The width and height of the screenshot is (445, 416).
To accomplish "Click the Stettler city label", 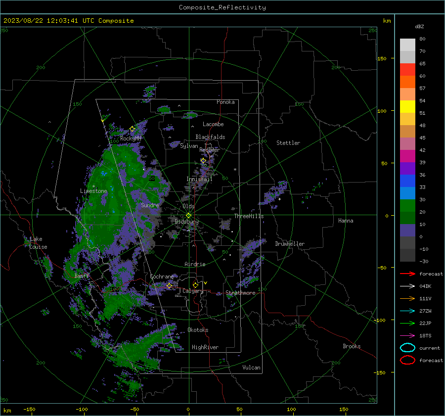I will tap(288, 143).
